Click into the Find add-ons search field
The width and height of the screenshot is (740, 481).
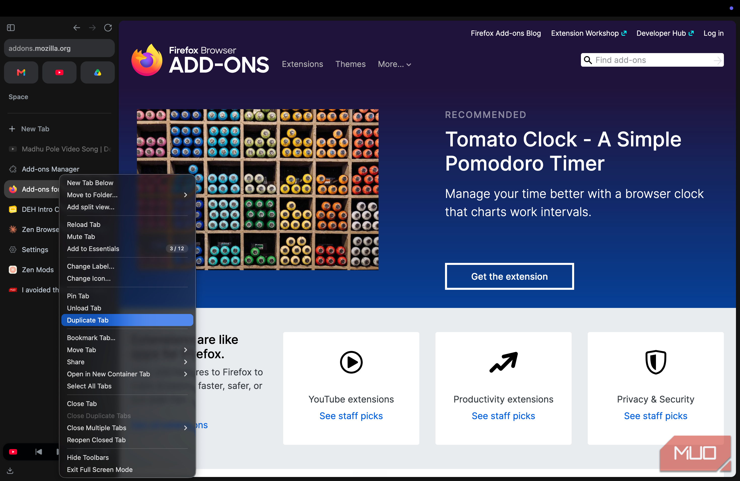point(652,60)
